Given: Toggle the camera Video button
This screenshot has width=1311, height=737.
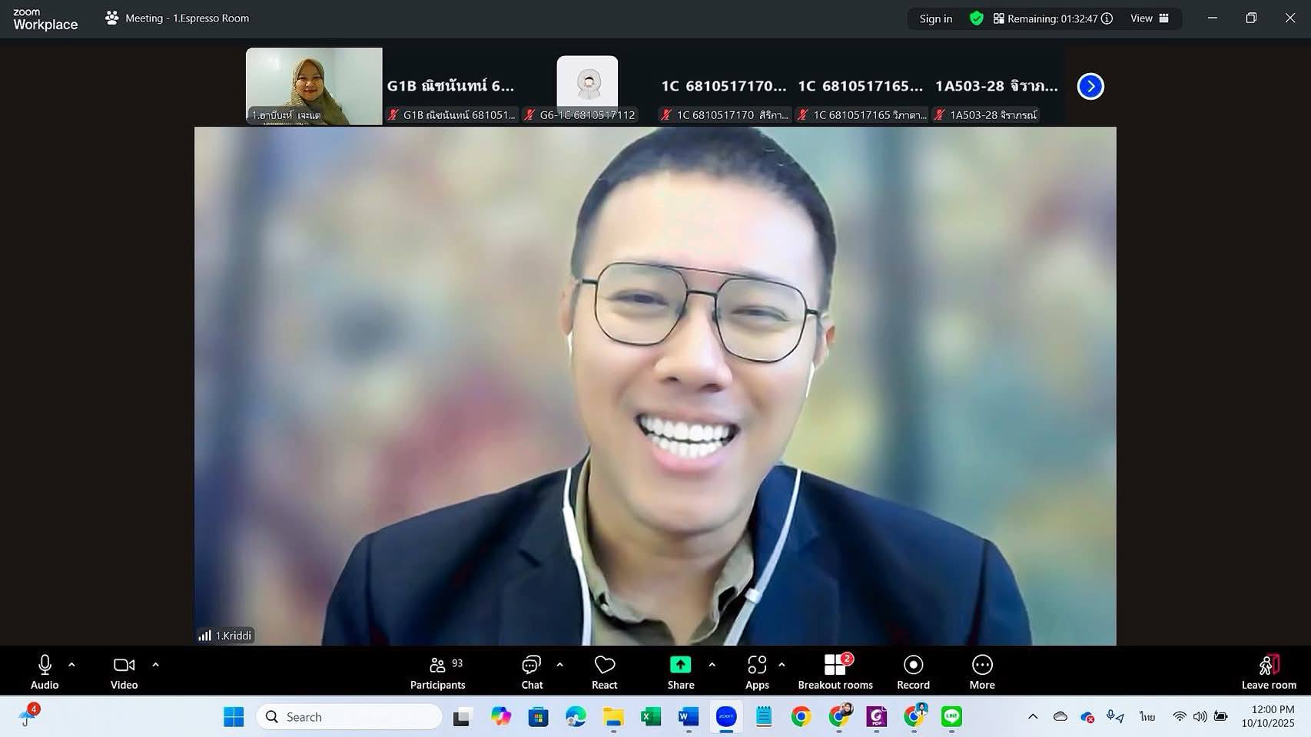Looking at the screenshot, I should (x=124, y=672).
